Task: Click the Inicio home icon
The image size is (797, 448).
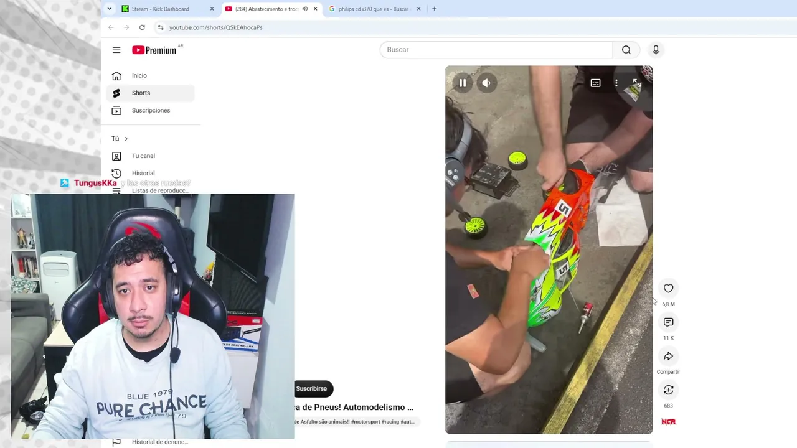Action: (x=116, y=76)
